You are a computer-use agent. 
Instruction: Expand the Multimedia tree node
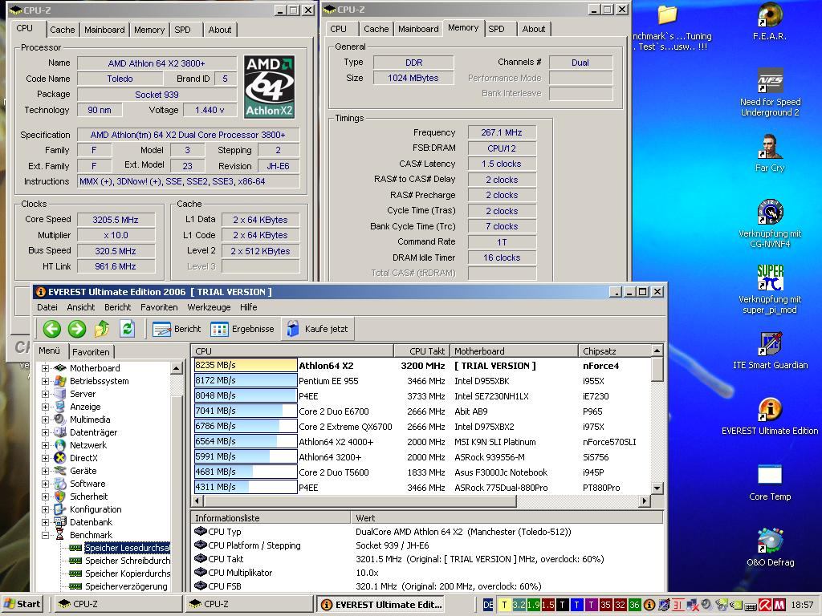[45, 419]
